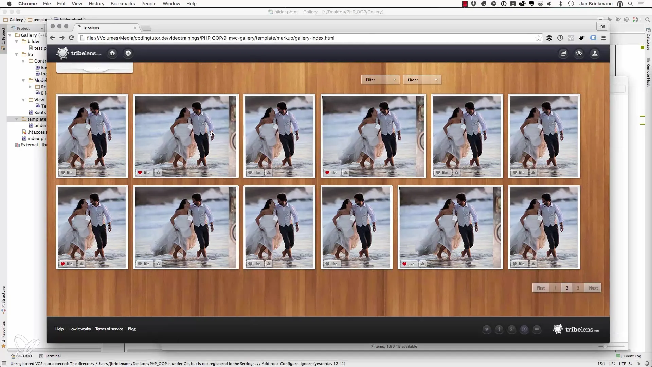This screenshot has height=367, width=652.
Task: Collapse the lib folder in project tree
Action: pyautogui.click(x=17, y=54)
